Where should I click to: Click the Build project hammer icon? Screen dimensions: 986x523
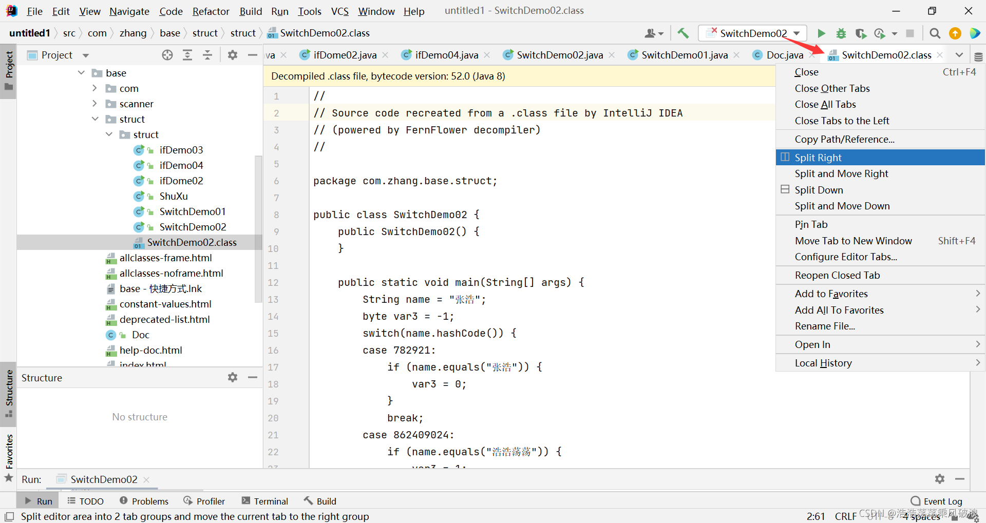click(x=683, y=33)
